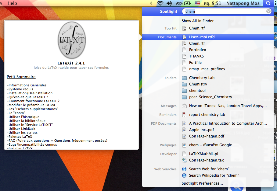Select the Apple Inc..pdf result
277x191 pixels.
201,130
